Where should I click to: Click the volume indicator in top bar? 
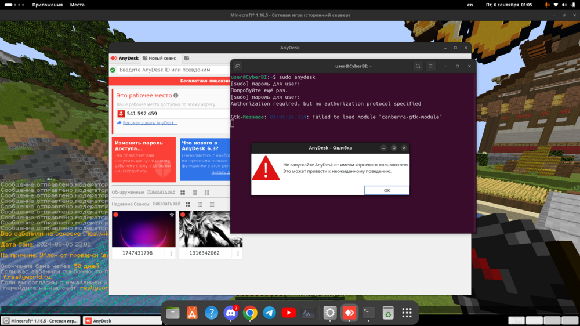point(564,5)
